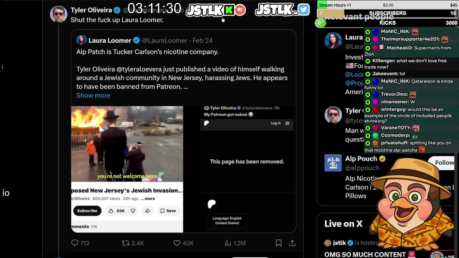Click Alp Pouch's gold verified badge

click(x=382, y=158)
